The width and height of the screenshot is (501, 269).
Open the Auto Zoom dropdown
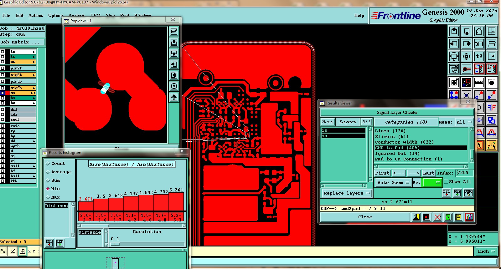pyautogui.click(x=393, y=182)
